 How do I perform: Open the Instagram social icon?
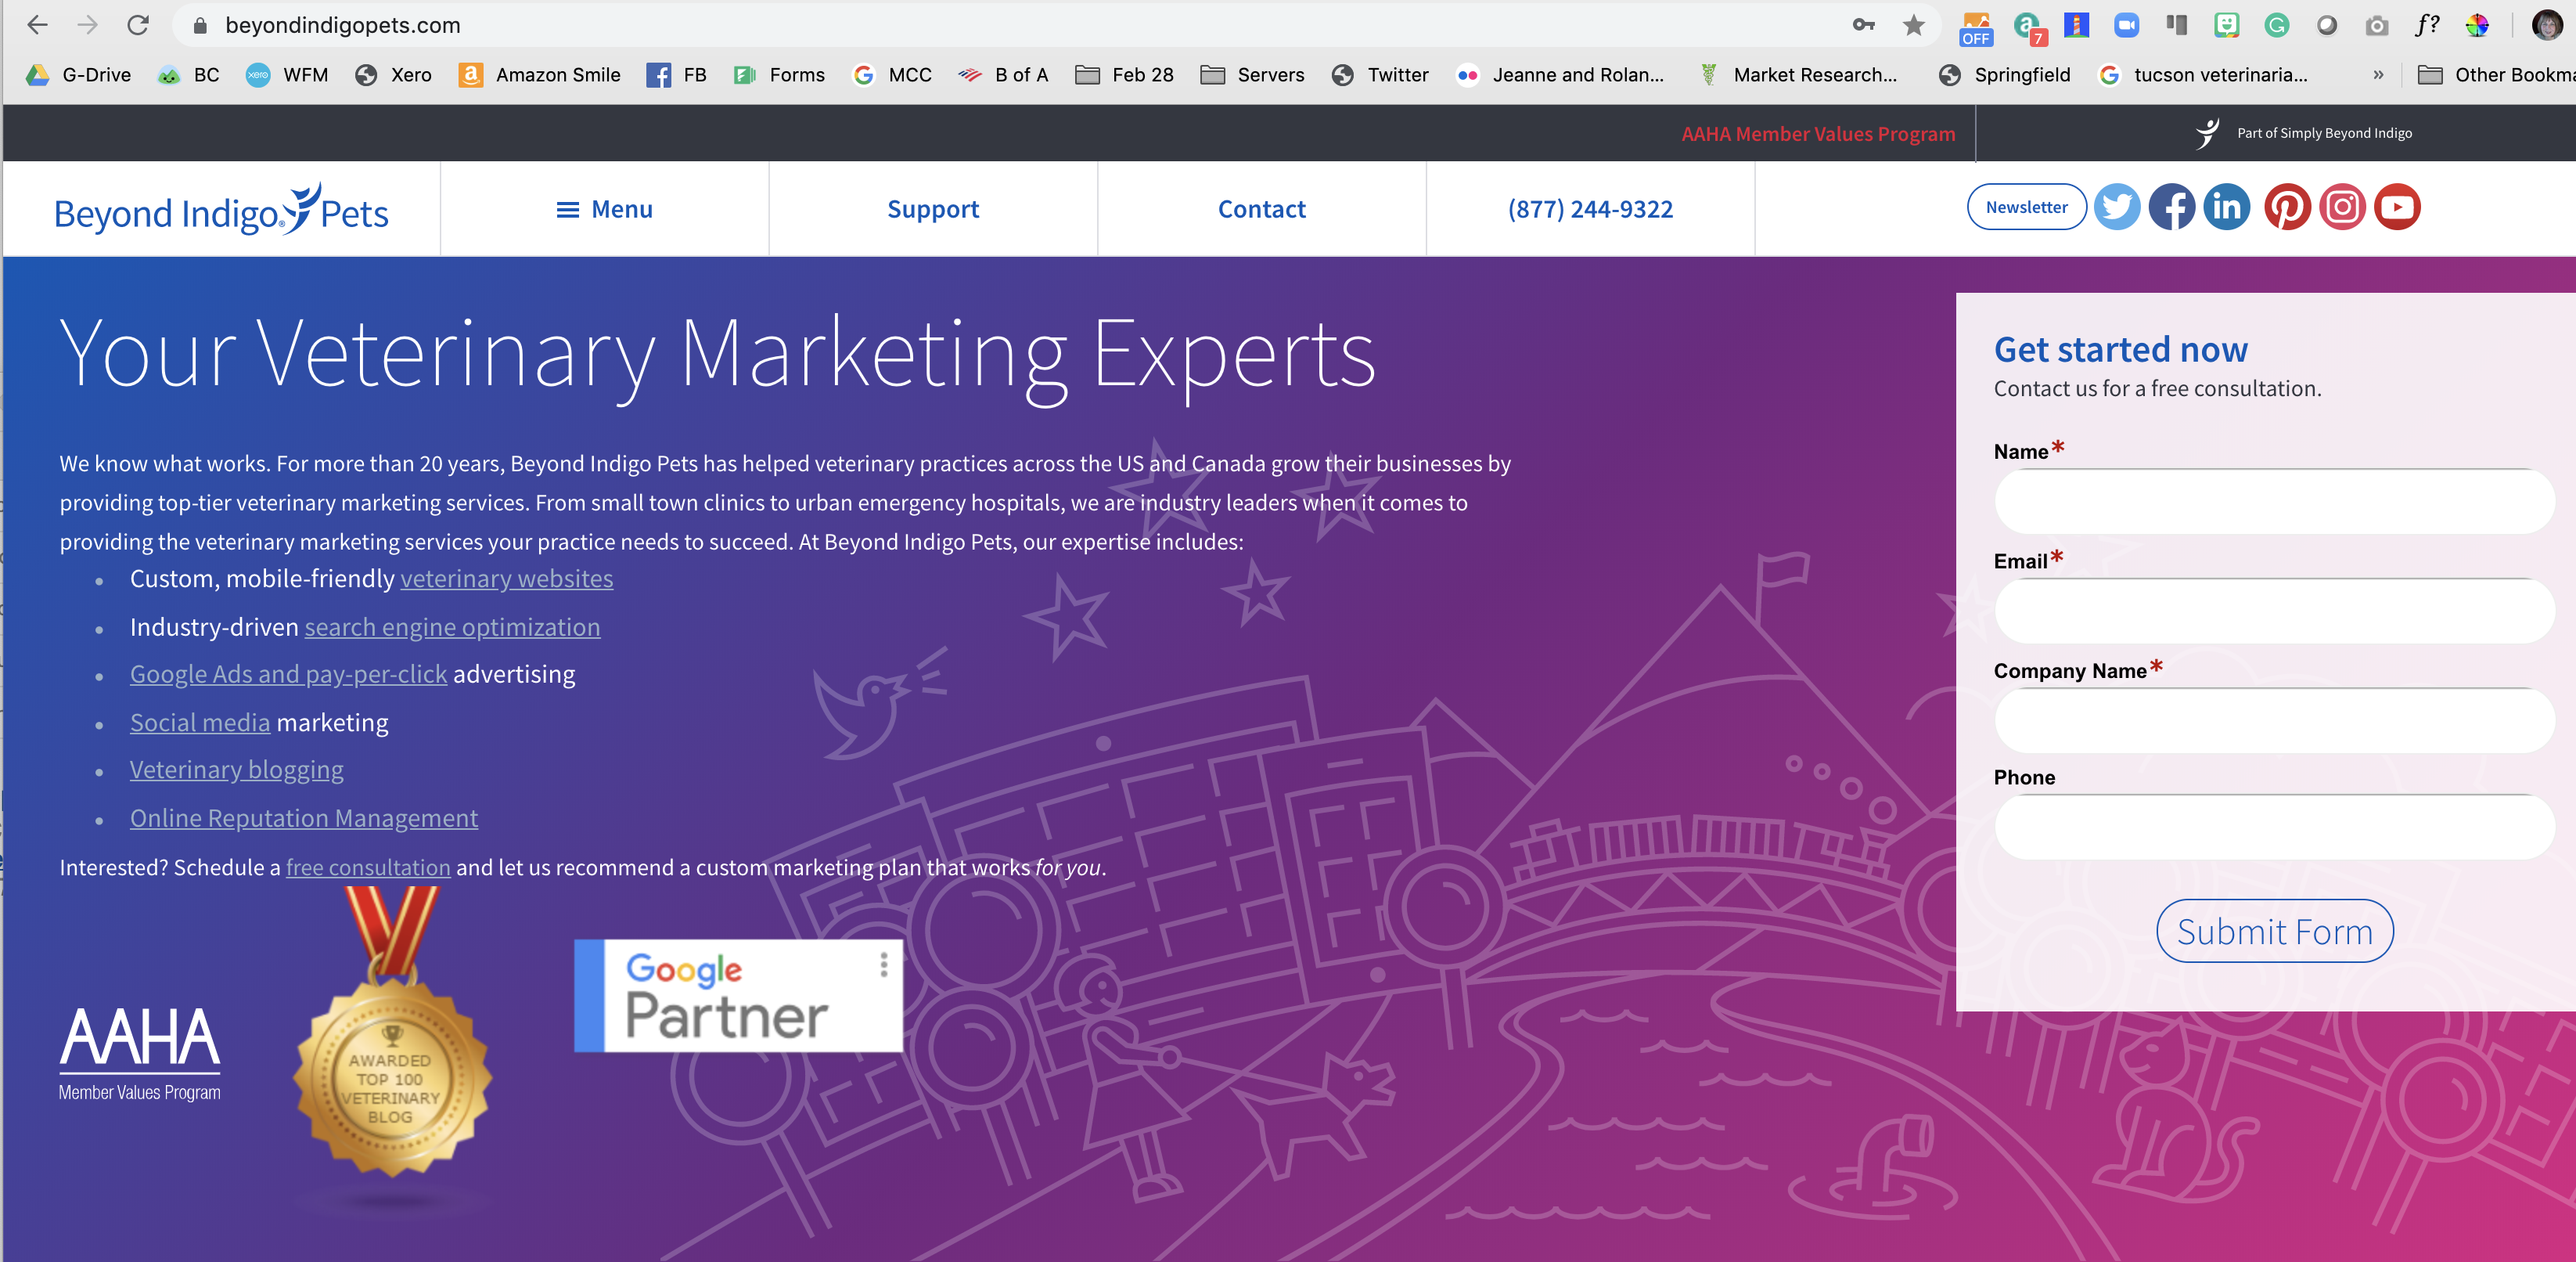coord(2342,207)
